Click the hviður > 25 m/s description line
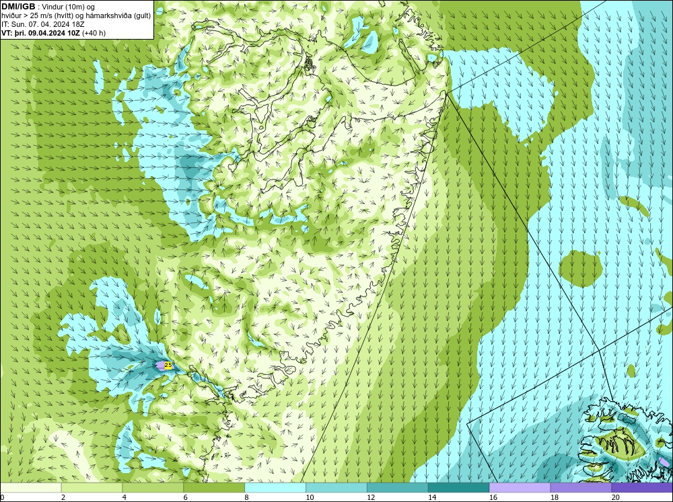Image resolution: width=673 pixels, height=502 pixels. point(76,16)
